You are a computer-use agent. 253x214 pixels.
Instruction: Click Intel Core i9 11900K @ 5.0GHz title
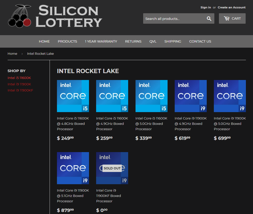coord(230,124)
